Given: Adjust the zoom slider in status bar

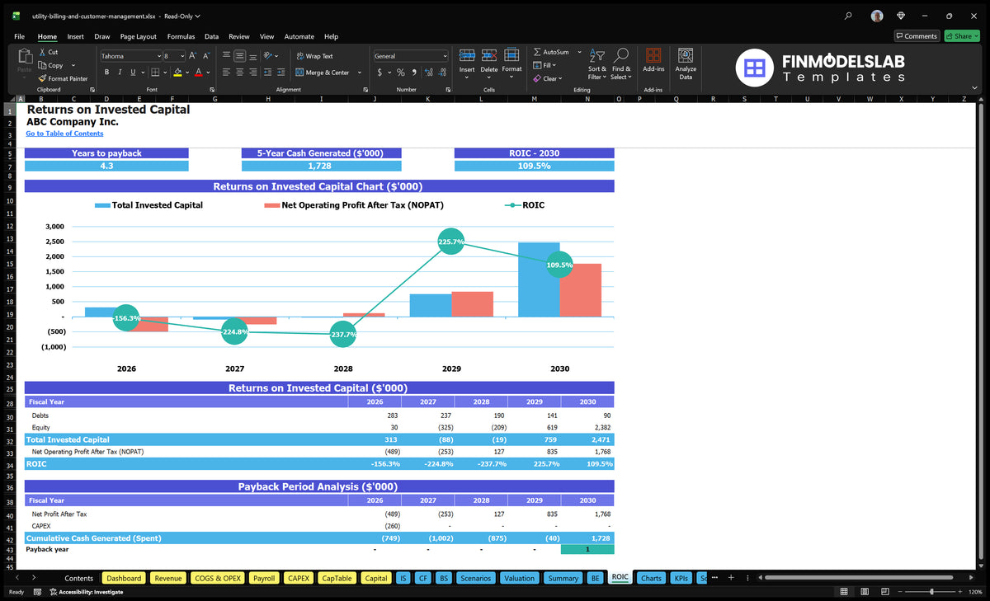Looking at the screenshot, I should point(931,592).
